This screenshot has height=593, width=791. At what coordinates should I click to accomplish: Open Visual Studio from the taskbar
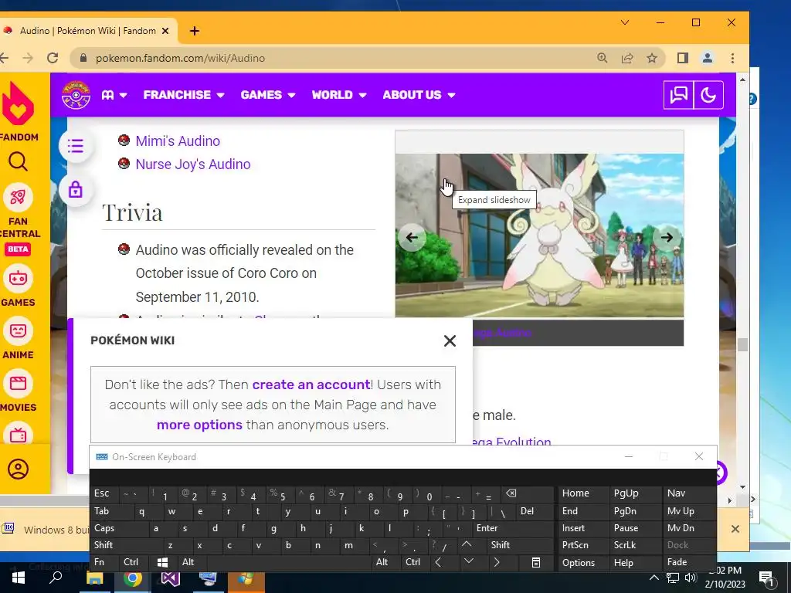click(170, 578)
